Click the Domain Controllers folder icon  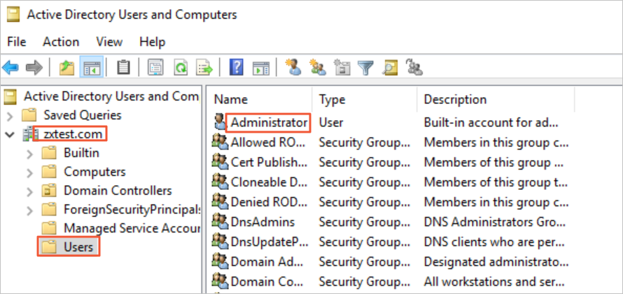pos(49,191)
